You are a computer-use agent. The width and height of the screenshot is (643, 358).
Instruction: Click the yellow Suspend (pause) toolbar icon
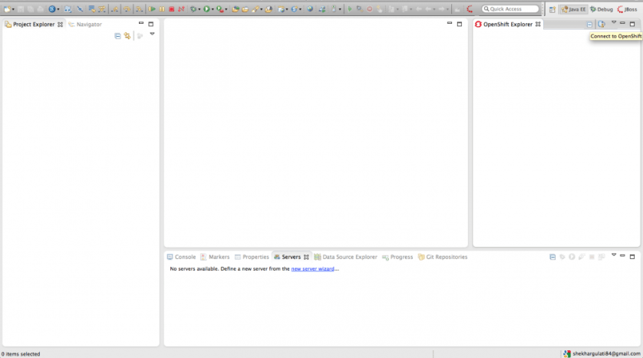tap(162, 9)
